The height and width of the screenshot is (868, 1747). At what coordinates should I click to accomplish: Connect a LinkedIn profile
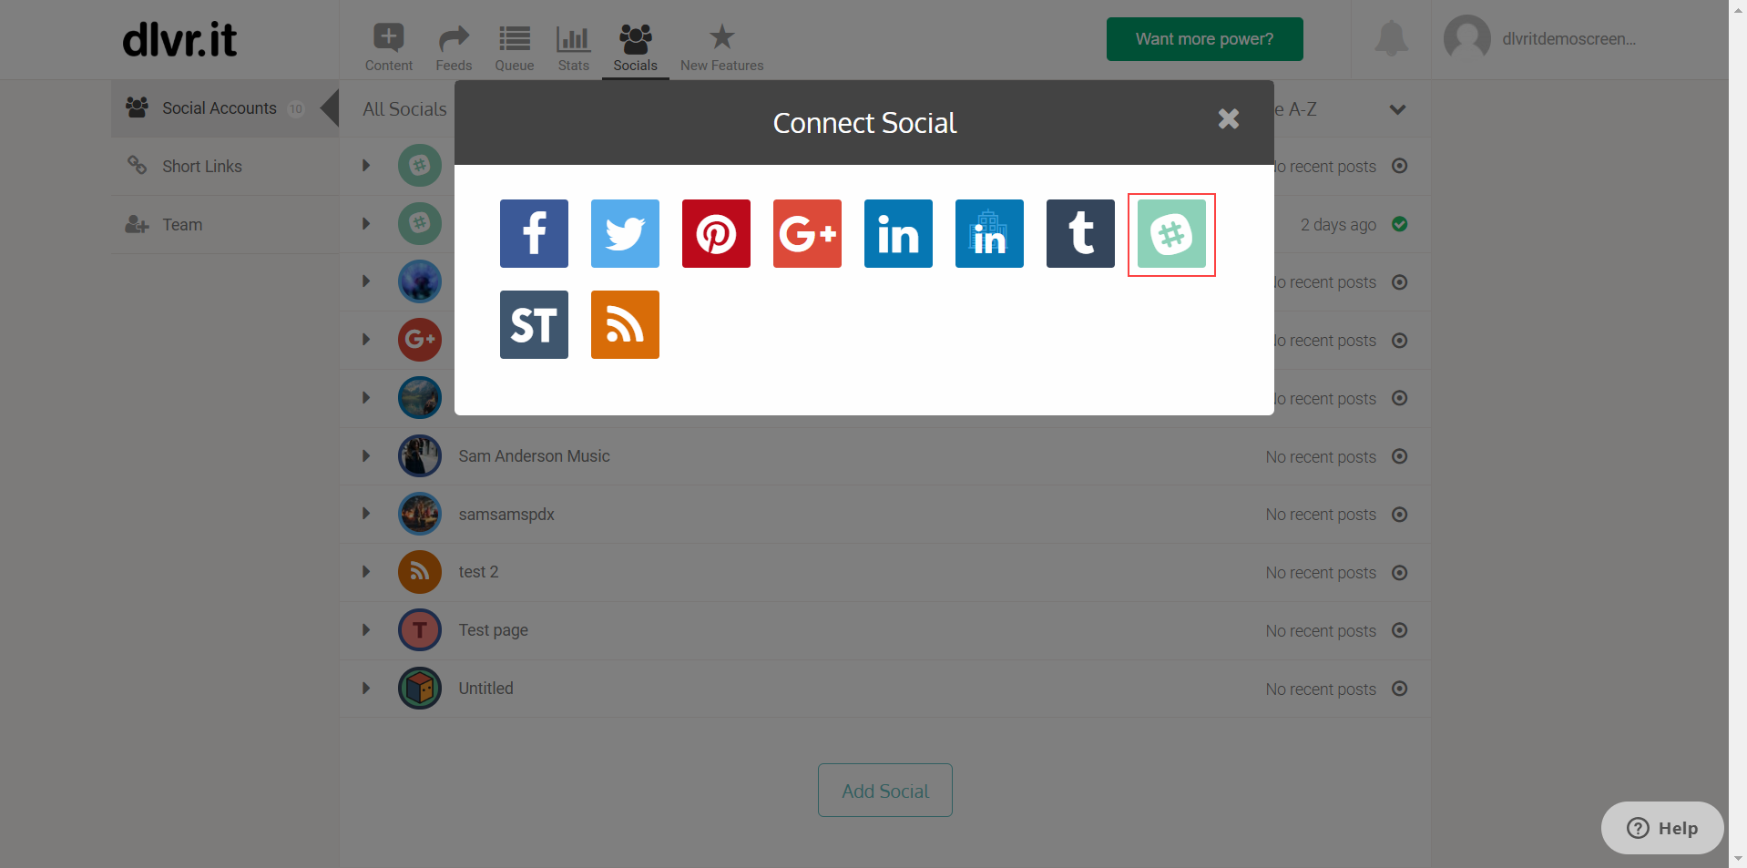click(x=898, y=233)
